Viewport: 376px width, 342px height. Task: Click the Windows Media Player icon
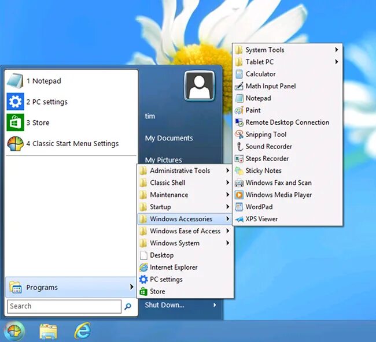click(x=239, y=195)
